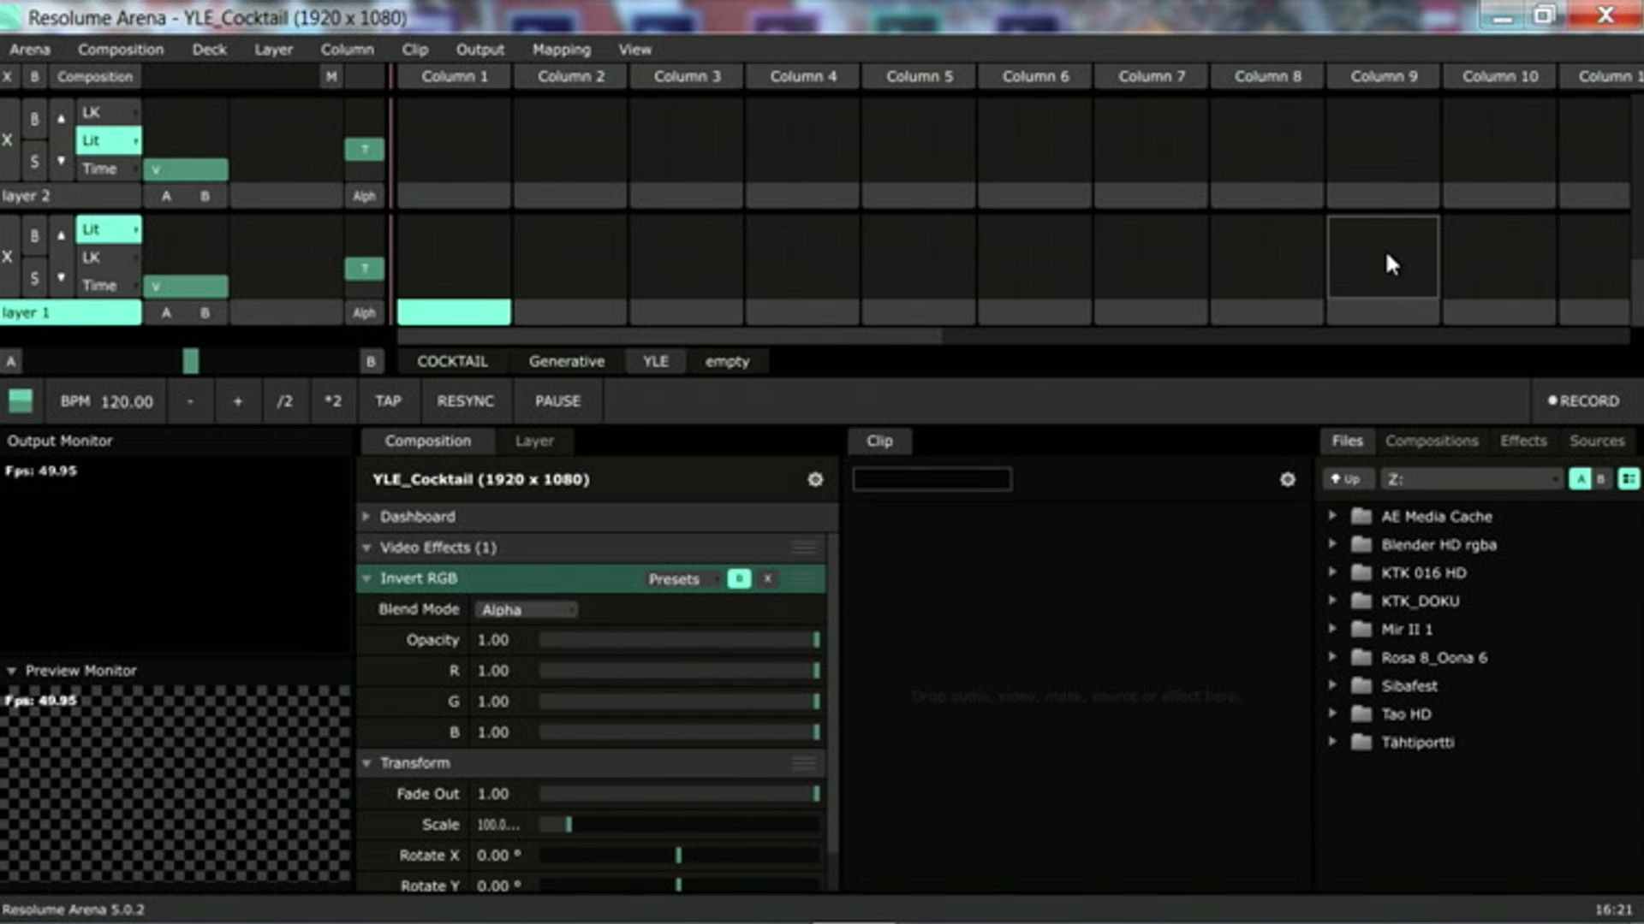Remove Invert RGB effect with X
This screenshot has height=924, width=1644.
768,579
